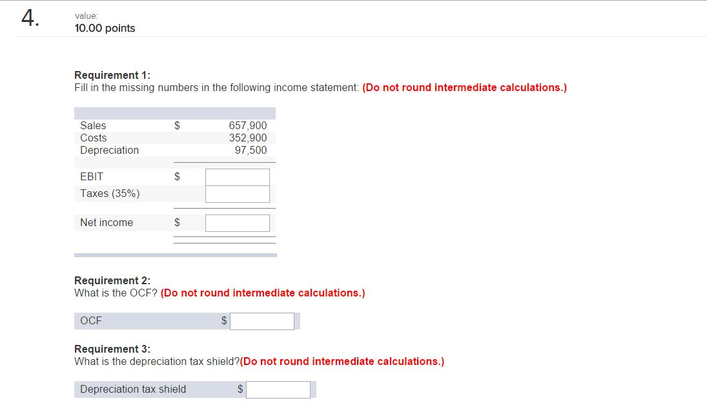Select the Costs value 352,900
Screen dimensions: 707x416
tap(247, 138)
